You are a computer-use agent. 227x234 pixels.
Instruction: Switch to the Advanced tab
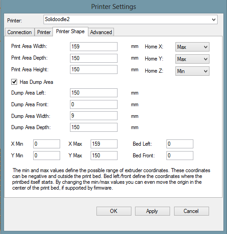(101, 32)
